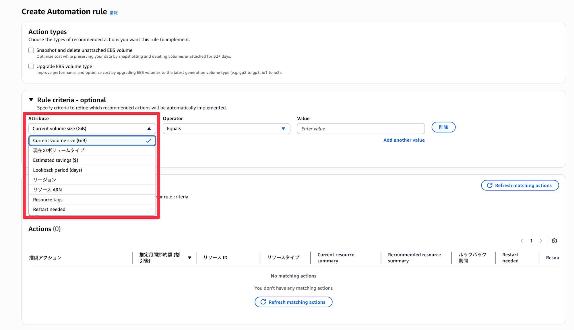
Task: Click the Add another value link
Action: click(404, 140)
